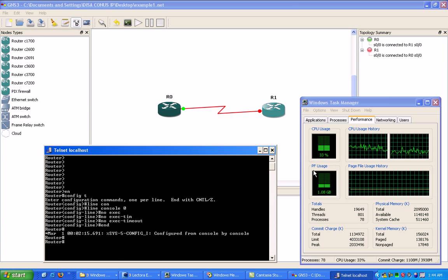Select the add link cable tool
Viewport: 448px width, 280px height.
point(102,23)
